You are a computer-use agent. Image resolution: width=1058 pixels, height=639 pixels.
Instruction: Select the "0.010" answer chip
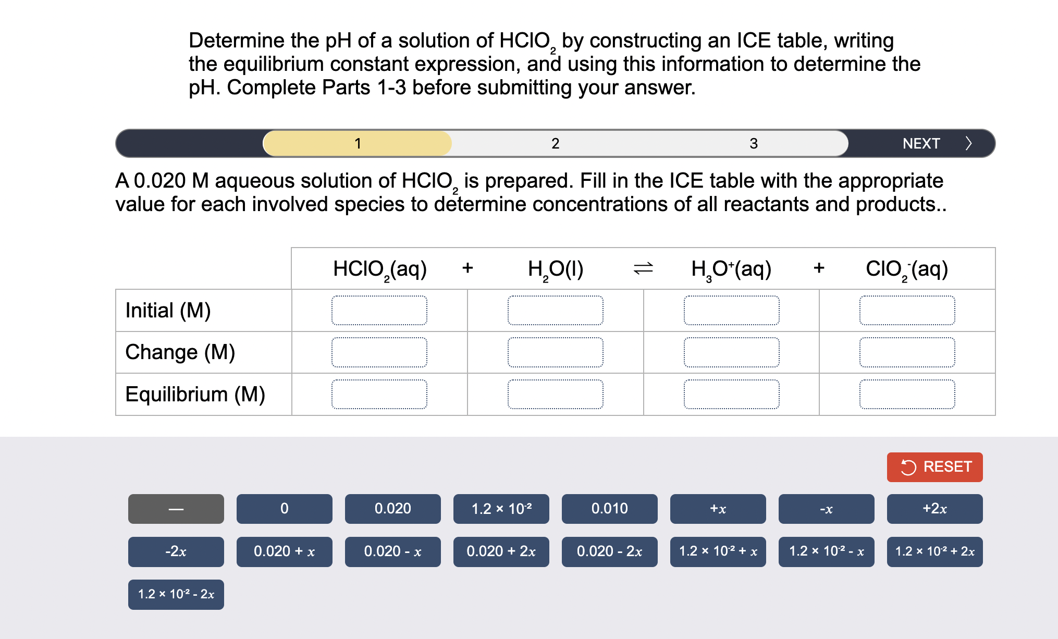point(609,509)
